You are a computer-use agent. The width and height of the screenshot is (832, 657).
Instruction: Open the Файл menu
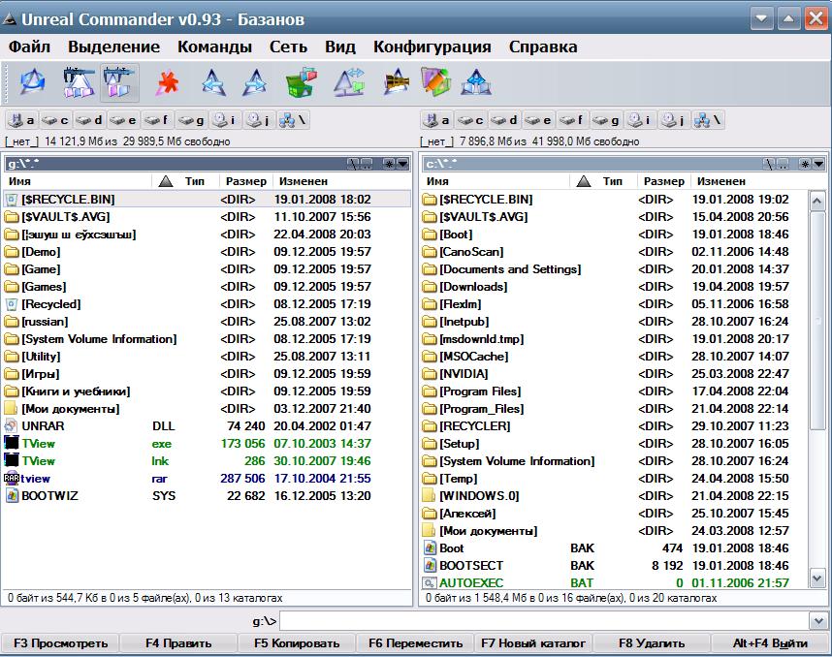click(x=29, y=47)
